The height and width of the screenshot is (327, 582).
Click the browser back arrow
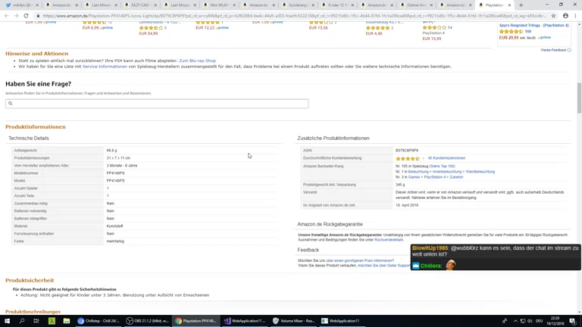(x=7, y=15)
